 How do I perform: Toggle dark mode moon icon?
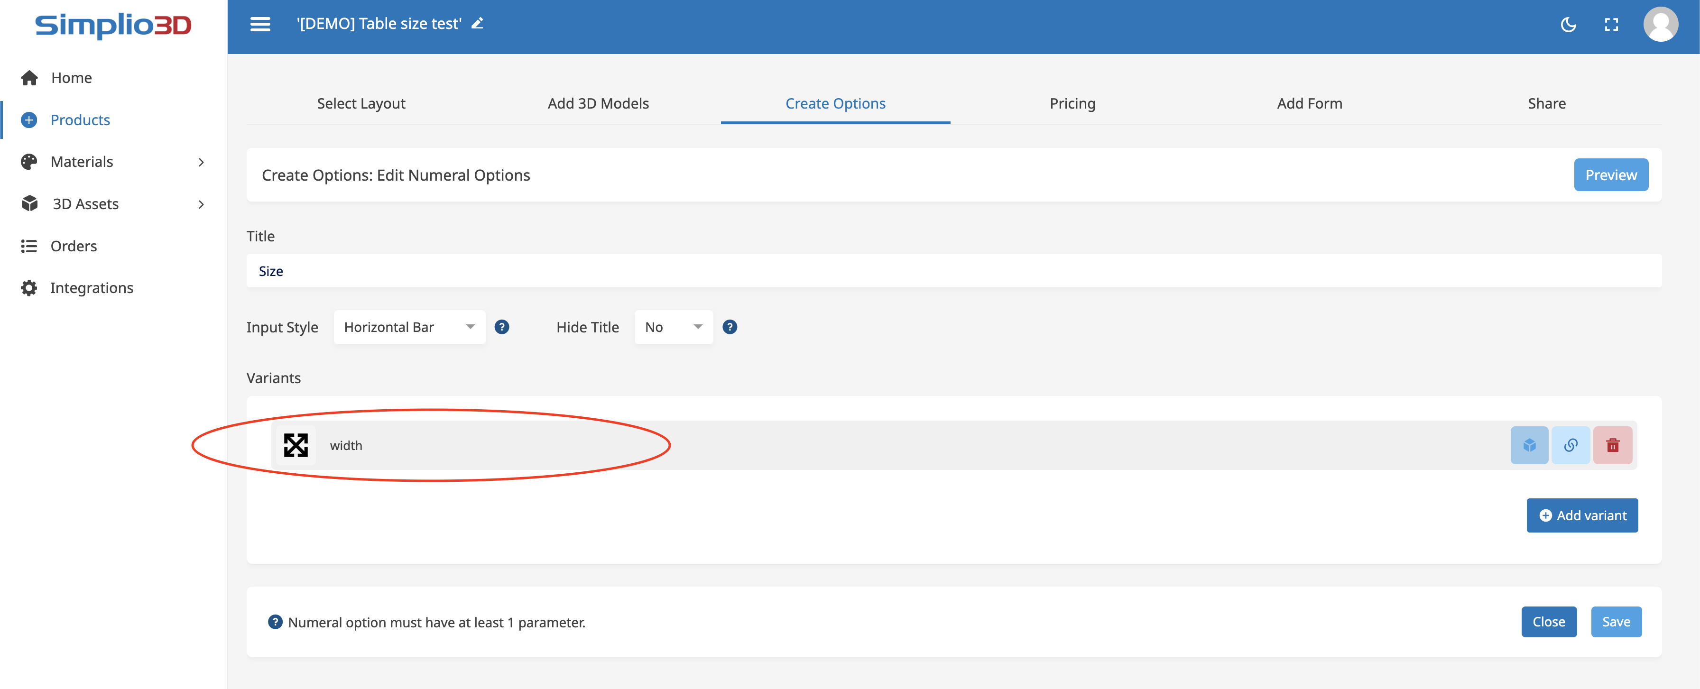pyautogui.click(x=1568, y=25)
